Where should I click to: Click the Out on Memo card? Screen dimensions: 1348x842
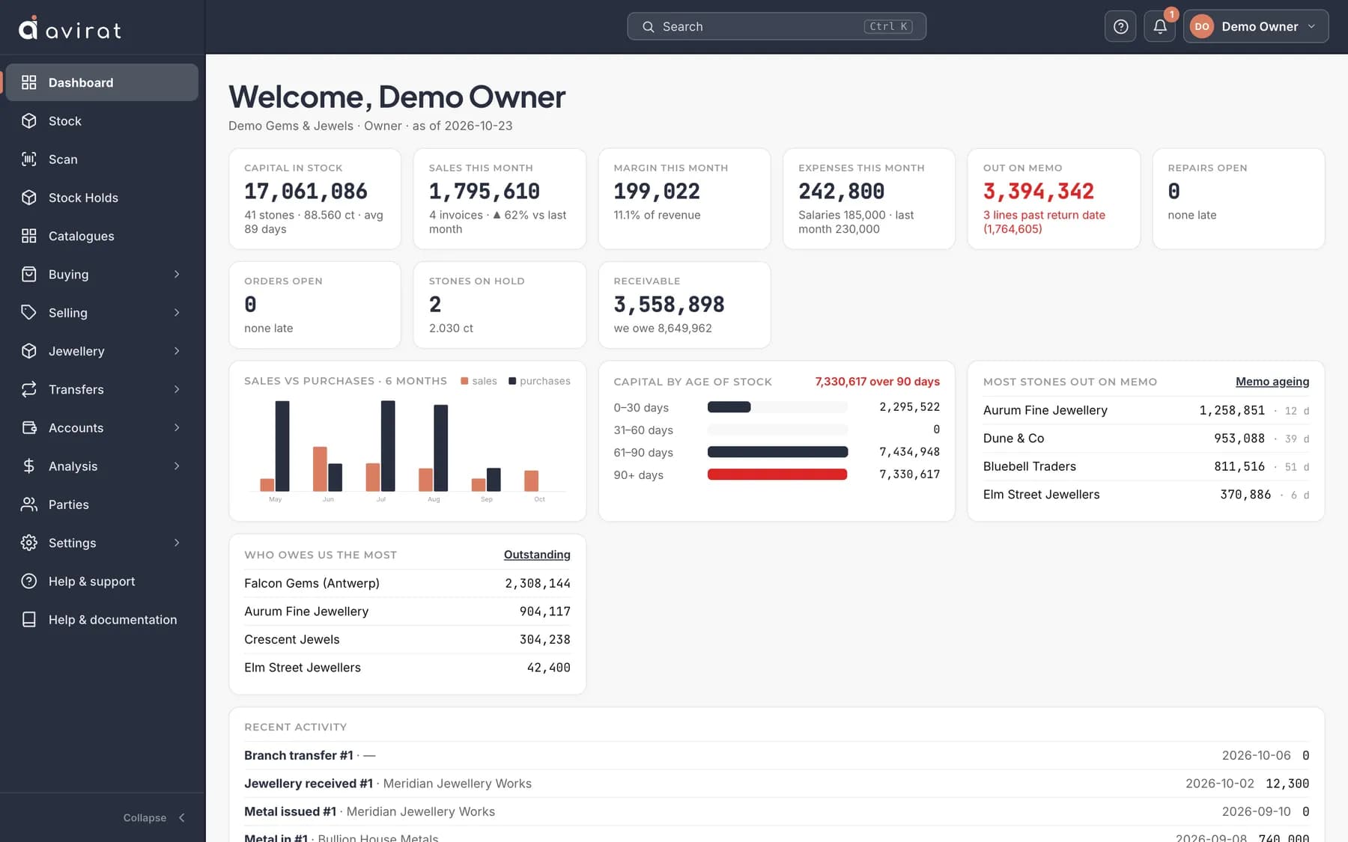(x=1054, y=198)
